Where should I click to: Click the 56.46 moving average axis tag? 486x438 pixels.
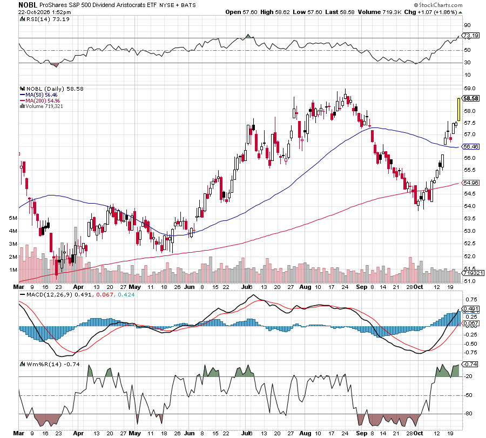471,146
